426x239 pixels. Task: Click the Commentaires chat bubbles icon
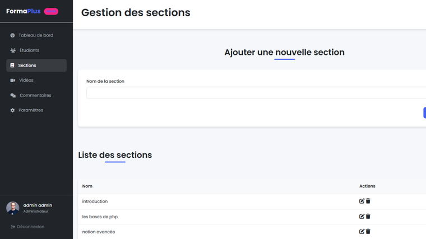[x=13, y=96]
